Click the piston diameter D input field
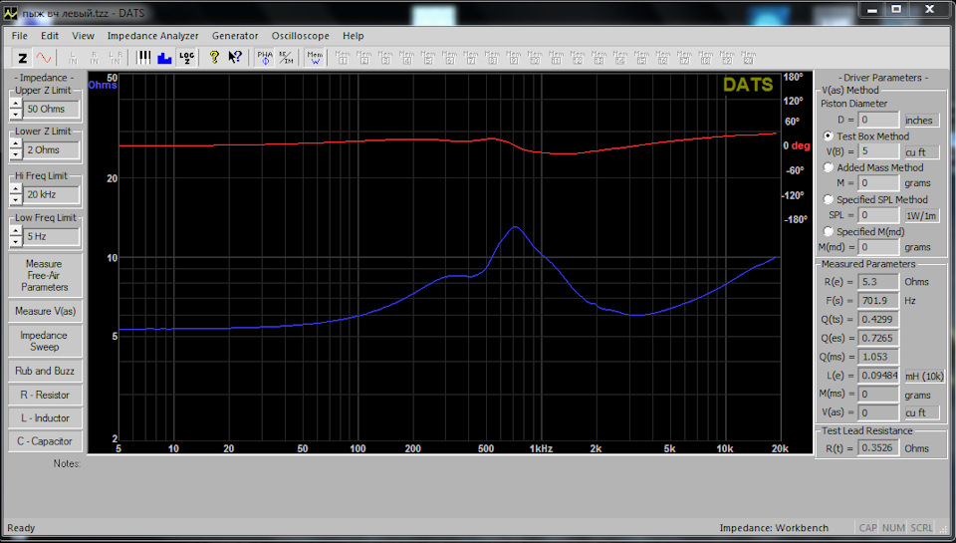The width and height of the screenshot is (956, 543). (x=878, y=121)
